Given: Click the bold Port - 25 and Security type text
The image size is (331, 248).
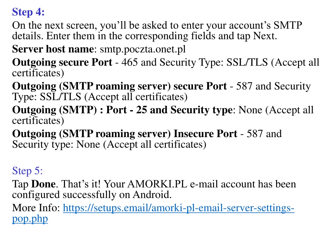Looking at the screenshot, I should coord(169,110).
